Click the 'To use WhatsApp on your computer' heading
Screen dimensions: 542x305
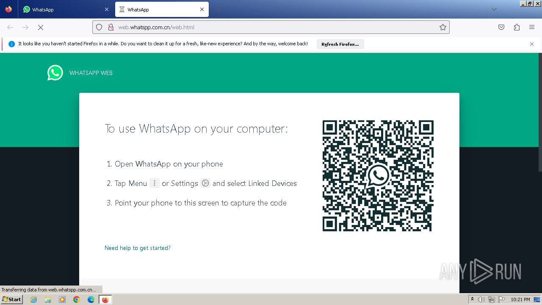click(196, 129)
